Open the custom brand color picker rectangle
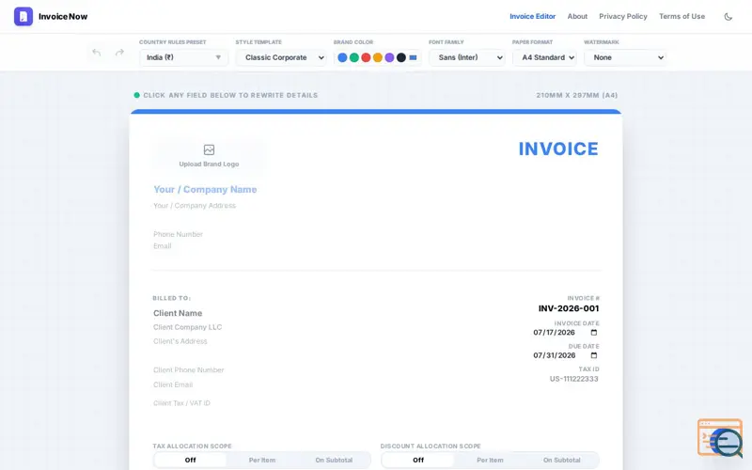This screenshot has width=752, height=470. tap(413, 57)
